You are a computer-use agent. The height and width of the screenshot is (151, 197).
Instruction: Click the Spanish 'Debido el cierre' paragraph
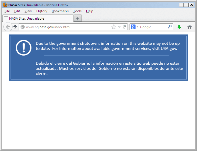[109, 68]
